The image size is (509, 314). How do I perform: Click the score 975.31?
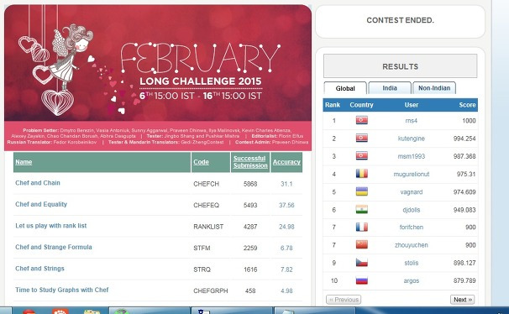[466, 174]
